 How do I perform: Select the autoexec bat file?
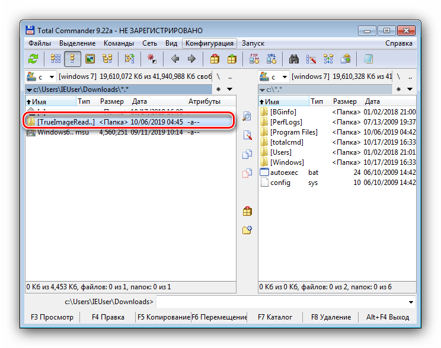337,173
